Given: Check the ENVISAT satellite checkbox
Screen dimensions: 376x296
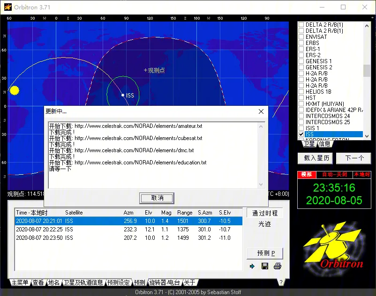Looking at the screenshot, I should [301, 37].
